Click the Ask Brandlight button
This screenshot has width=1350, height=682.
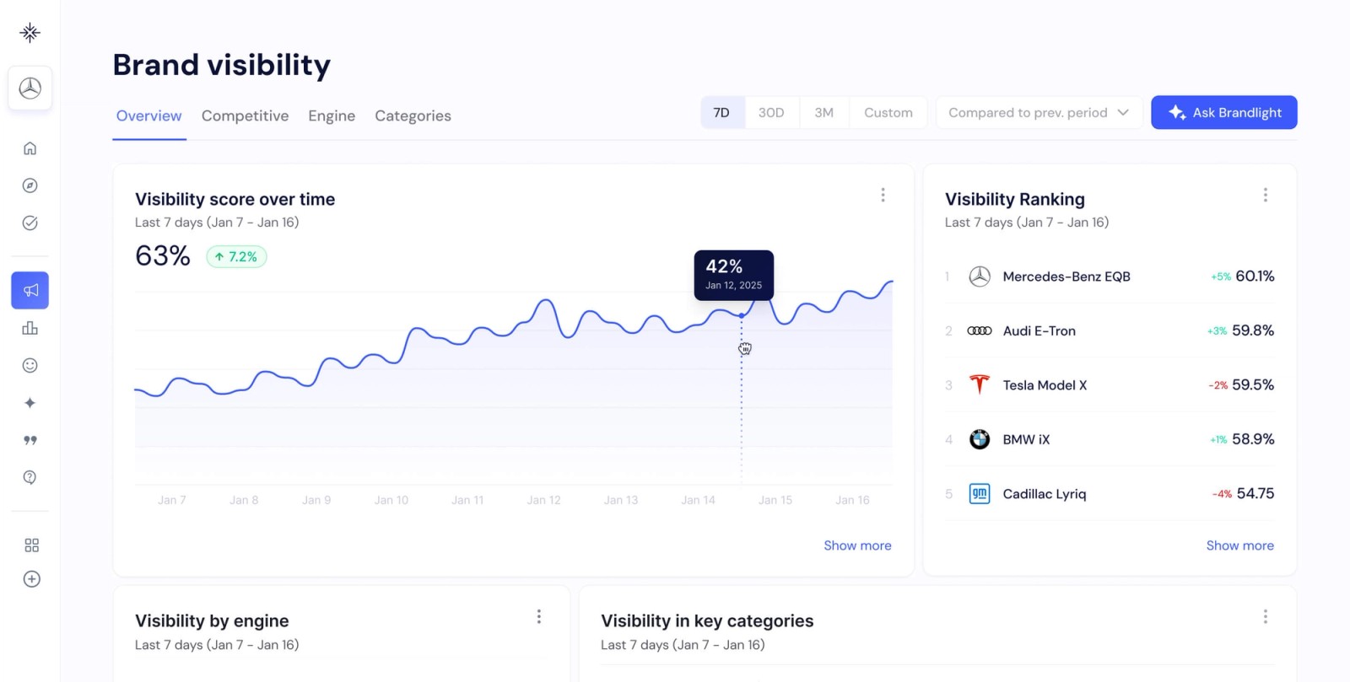pos(1223,112)
